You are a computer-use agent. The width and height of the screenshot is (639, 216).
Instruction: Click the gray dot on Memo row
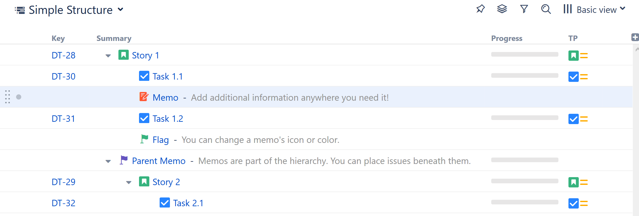(x=19, y=97)
